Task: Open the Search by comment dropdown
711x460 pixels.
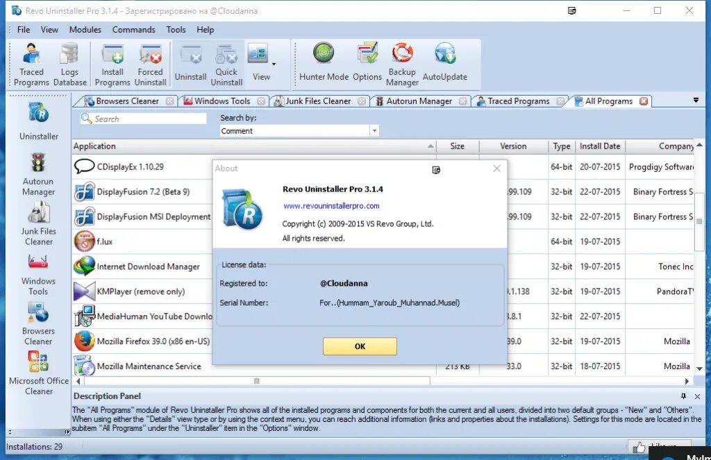Action: click(x=374, y=130)
